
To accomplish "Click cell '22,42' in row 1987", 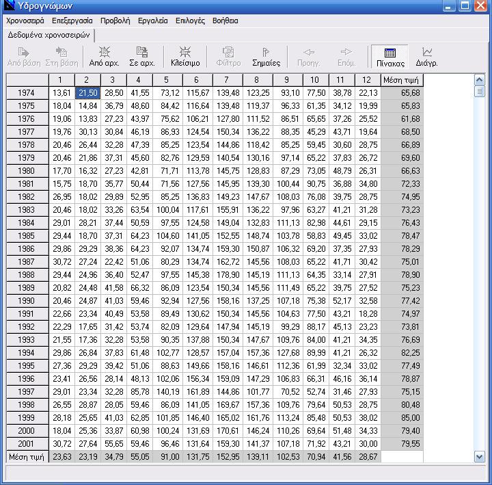I will (114, 262).
